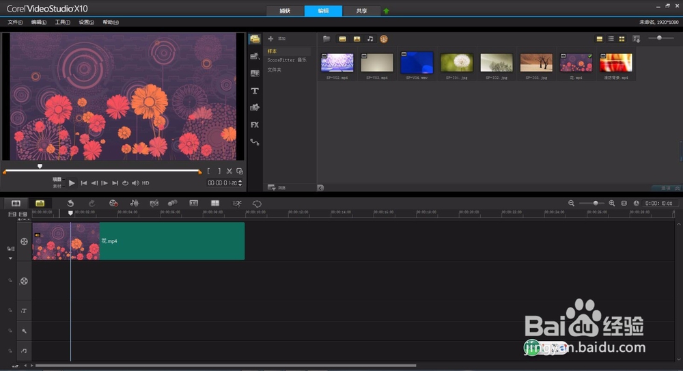The image size is (683, 371).
Task: Select the 花.mp4 clip on timeline
Action: tap(139, 241)
